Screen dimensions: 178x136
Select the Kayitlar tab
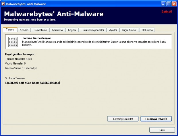coord(73,30)
